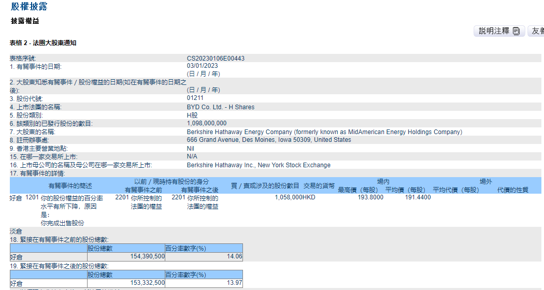Viewport: 544px width, 290px height.
Task: Click the 以前 / 現時持有股份的身分 header
Action: point(171,182)
